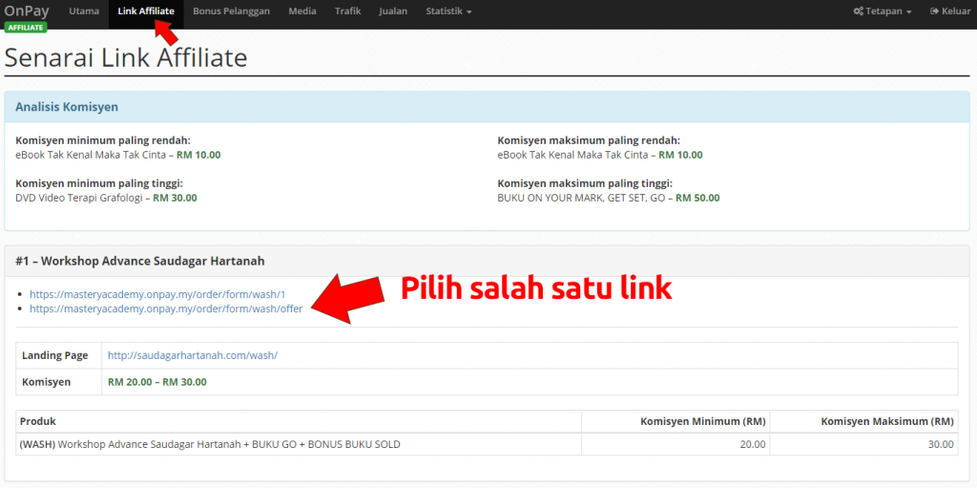977x488 pixels.
Task: Select the Link Affiliate nav item
Action: point(146,11)
